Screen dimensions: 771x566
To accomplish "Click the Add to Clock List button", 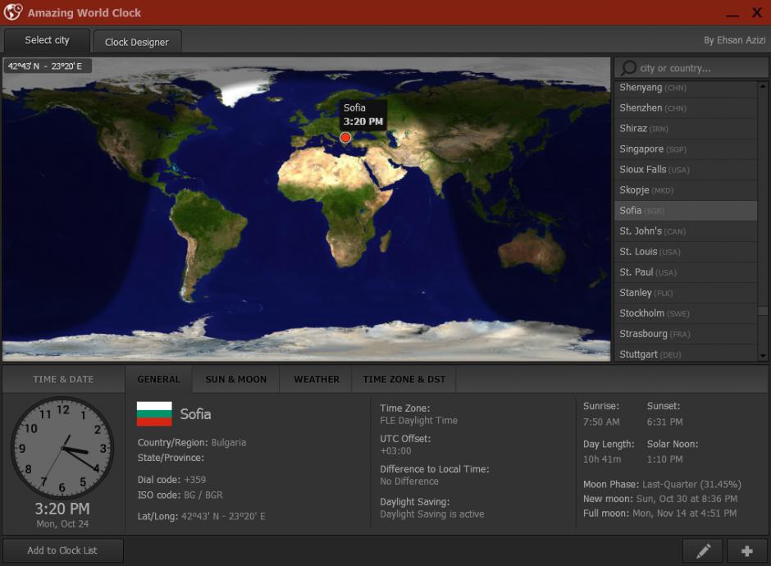I will coord(62,550).
